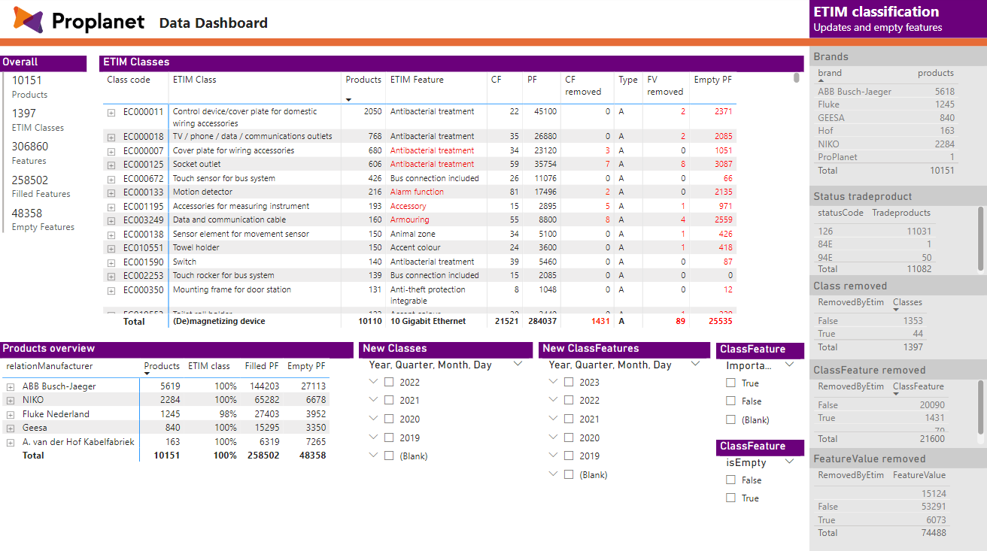
Task: Click Fluke Nederland 98% ETIM class value
Action: (x=226, y=414)
